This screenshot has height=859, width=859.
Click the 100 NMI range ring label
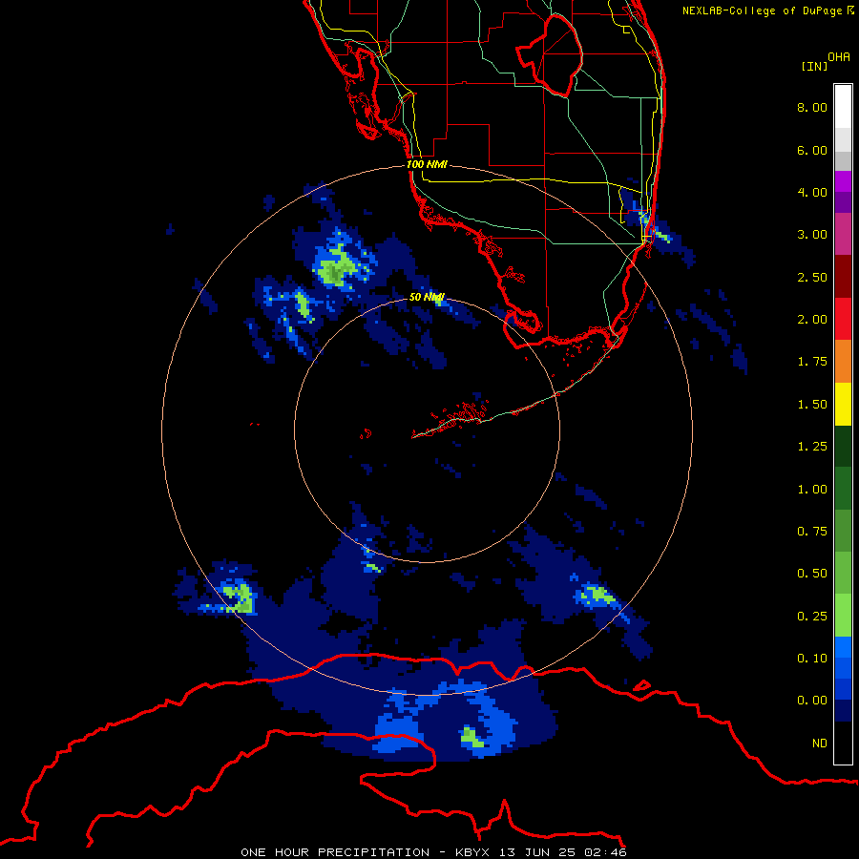click(x=427, y=164)
